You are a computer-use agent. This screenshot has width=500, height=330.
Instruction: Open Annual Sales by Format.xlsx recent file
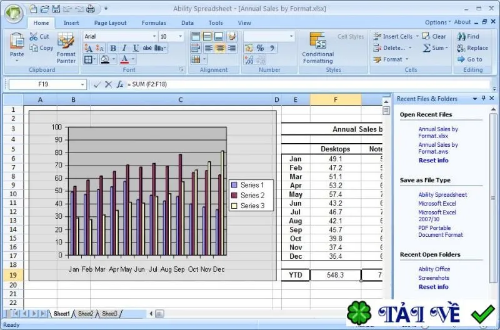click(x=438, y=132)
